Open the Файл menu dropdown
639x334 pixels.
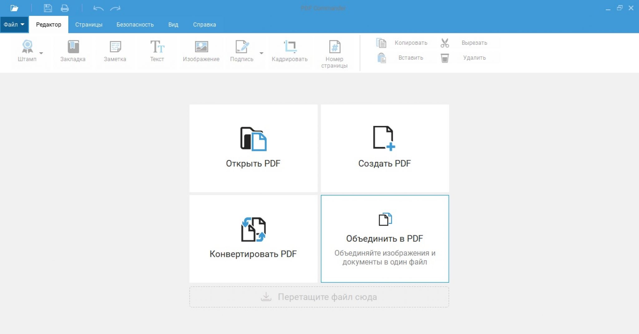pos(14,25)
